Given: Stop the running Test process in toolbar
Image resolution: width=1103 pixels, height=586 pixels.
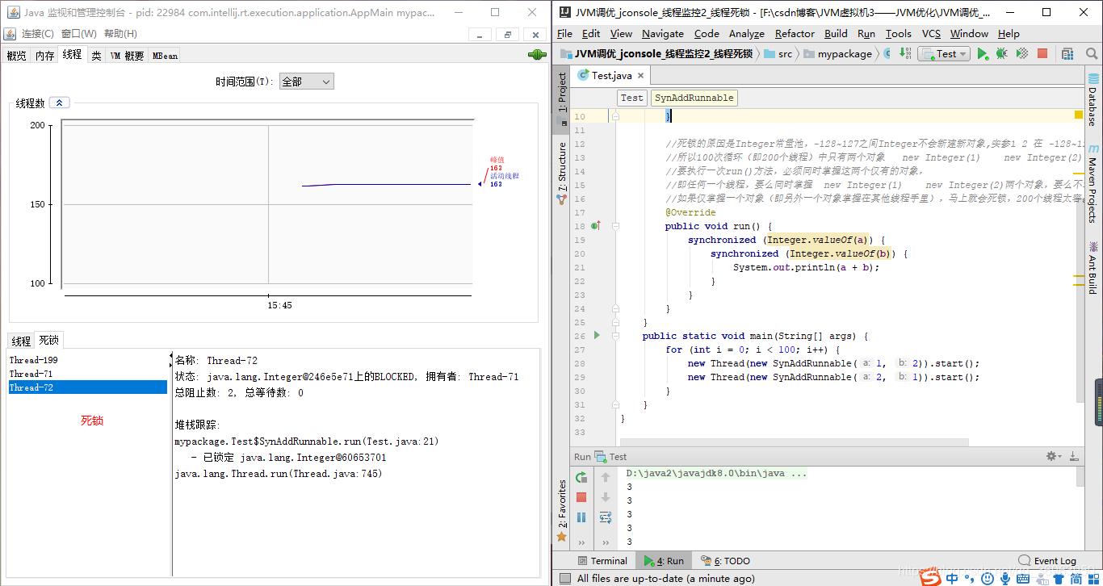Looking at the screenshot, I should (1042, 54).
